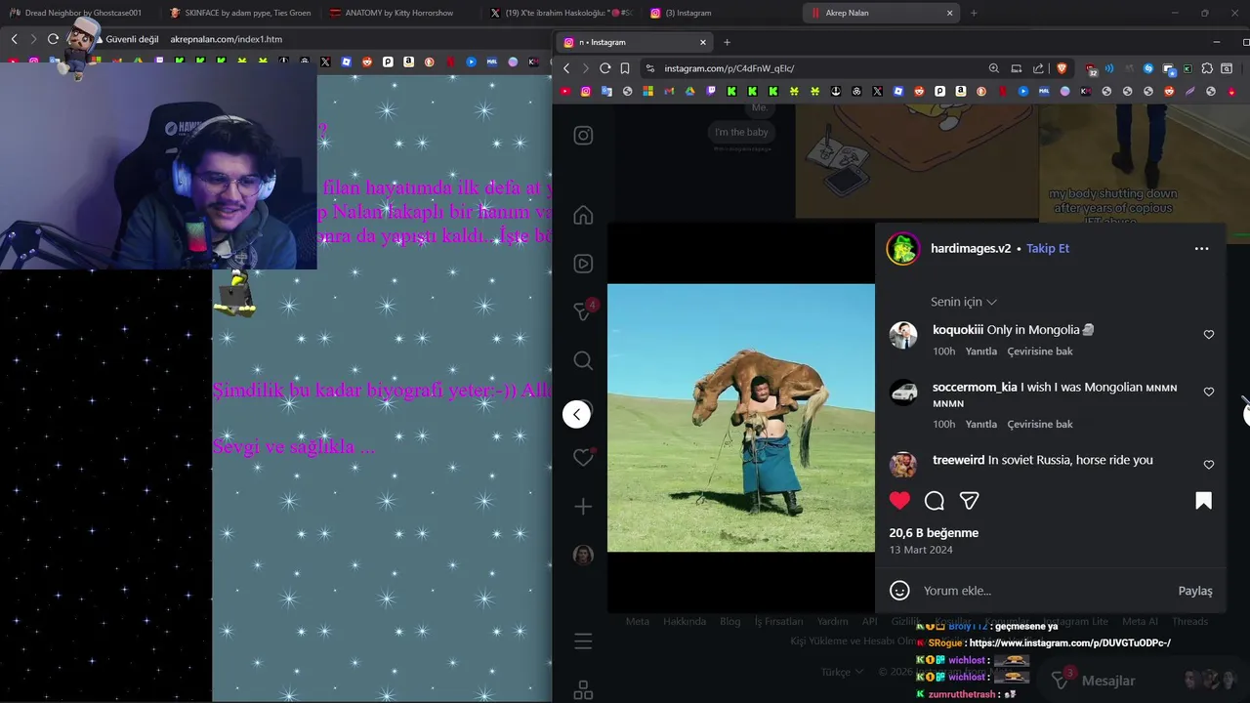The height and width of the screenshot is (703, 1250).
Task: Like treeweird's comment
Action: click(x=1209, y=465)
